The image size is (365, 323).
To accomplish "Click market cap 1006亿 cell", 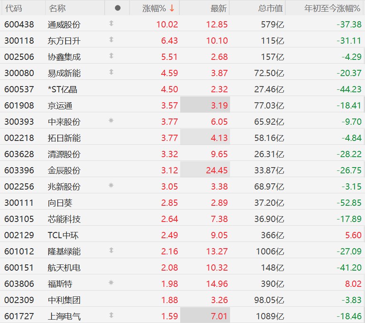I will tap(270, 251).
